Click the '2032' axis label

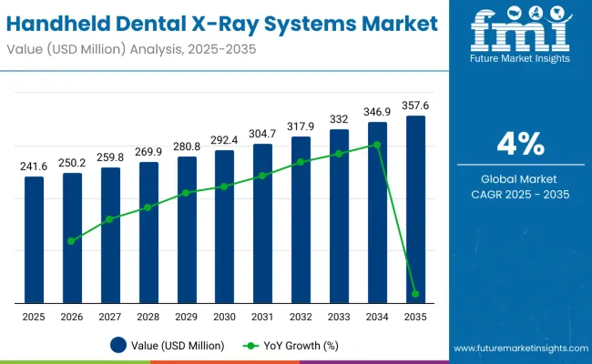[301, 317]
